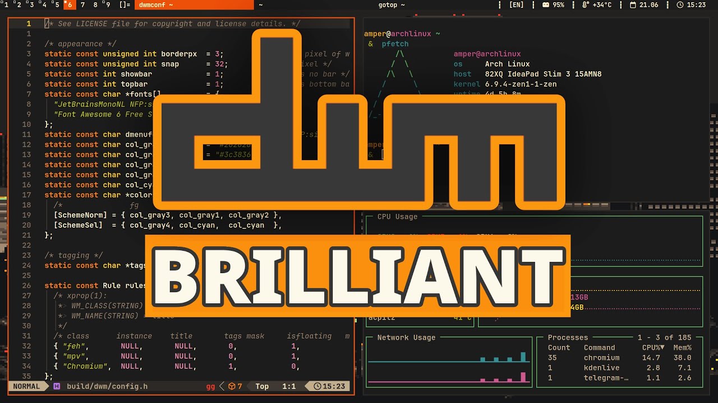Viewport: 718px width, 403px height.
Task: Click the battery icon showing 95%
Action: tap(546, 4)
